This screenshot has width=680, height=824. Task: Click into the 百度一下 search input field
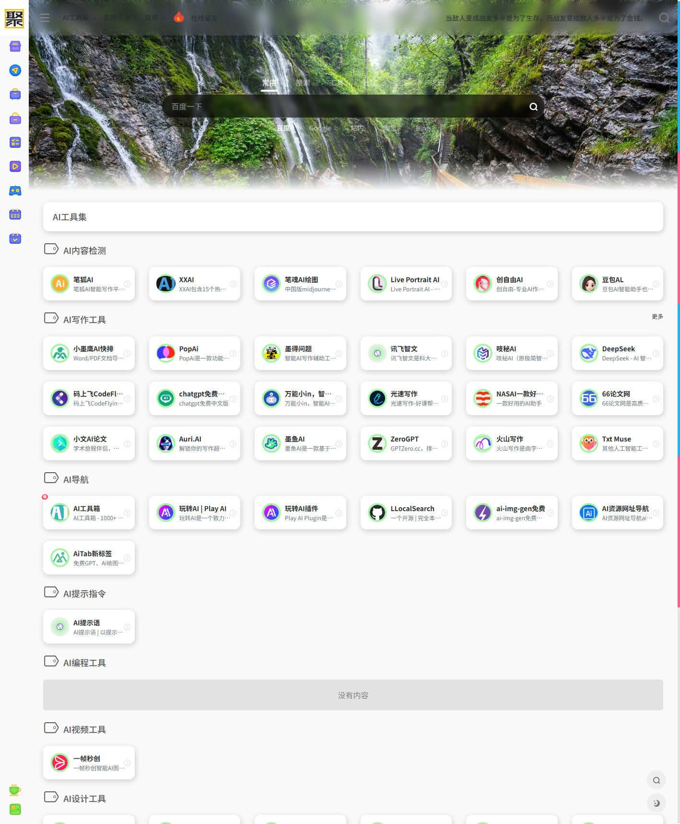click(x=345, y=107)
